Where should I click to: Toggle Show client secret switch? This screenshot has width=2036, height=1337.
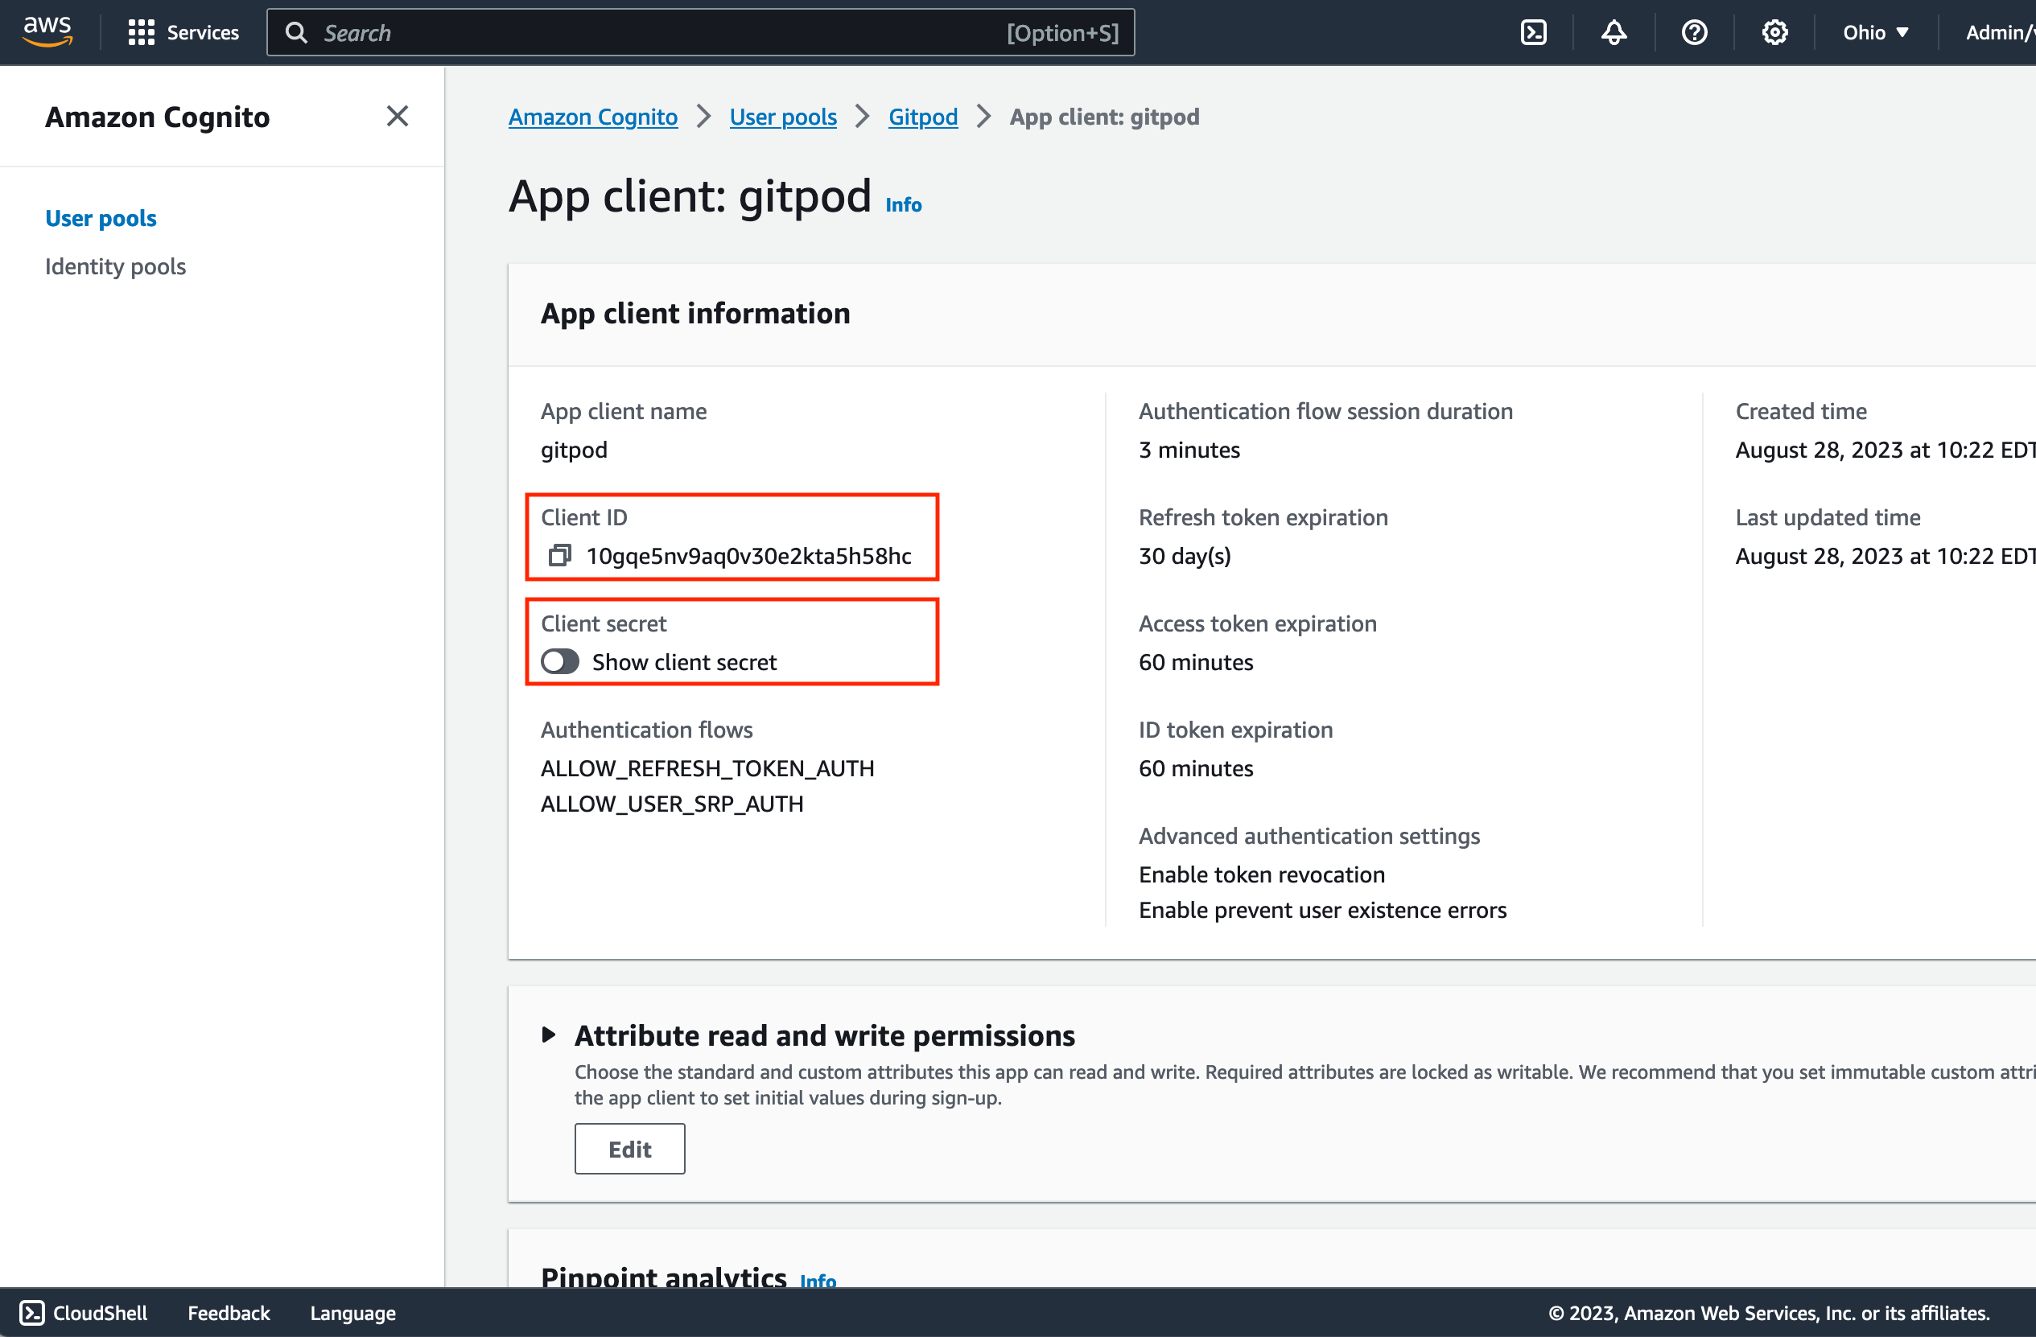pyautogui.click(x=560, y=661)
